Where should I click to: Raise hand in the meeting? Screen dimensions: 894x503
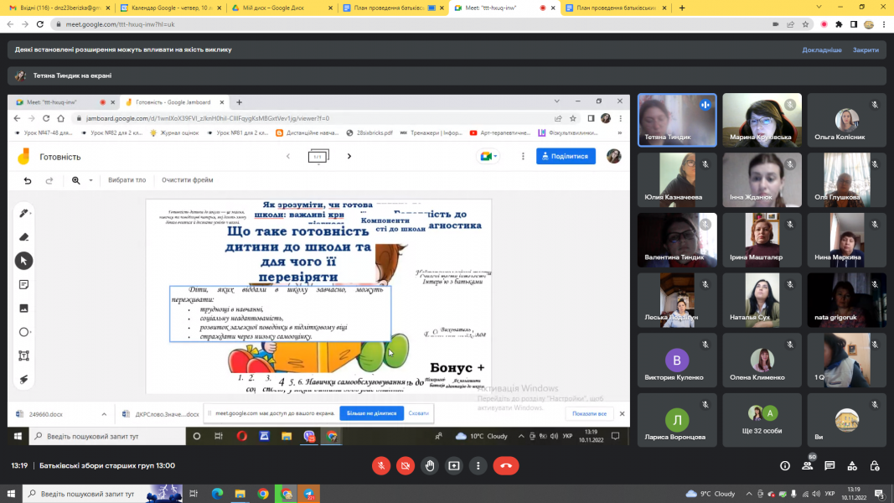click(430, 465)
